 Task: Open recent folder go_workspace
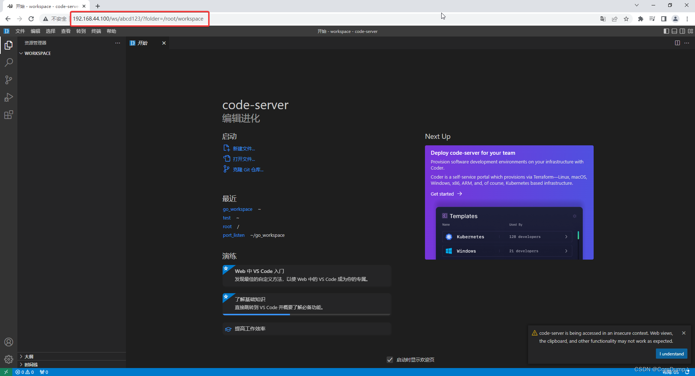click(237, 209)
